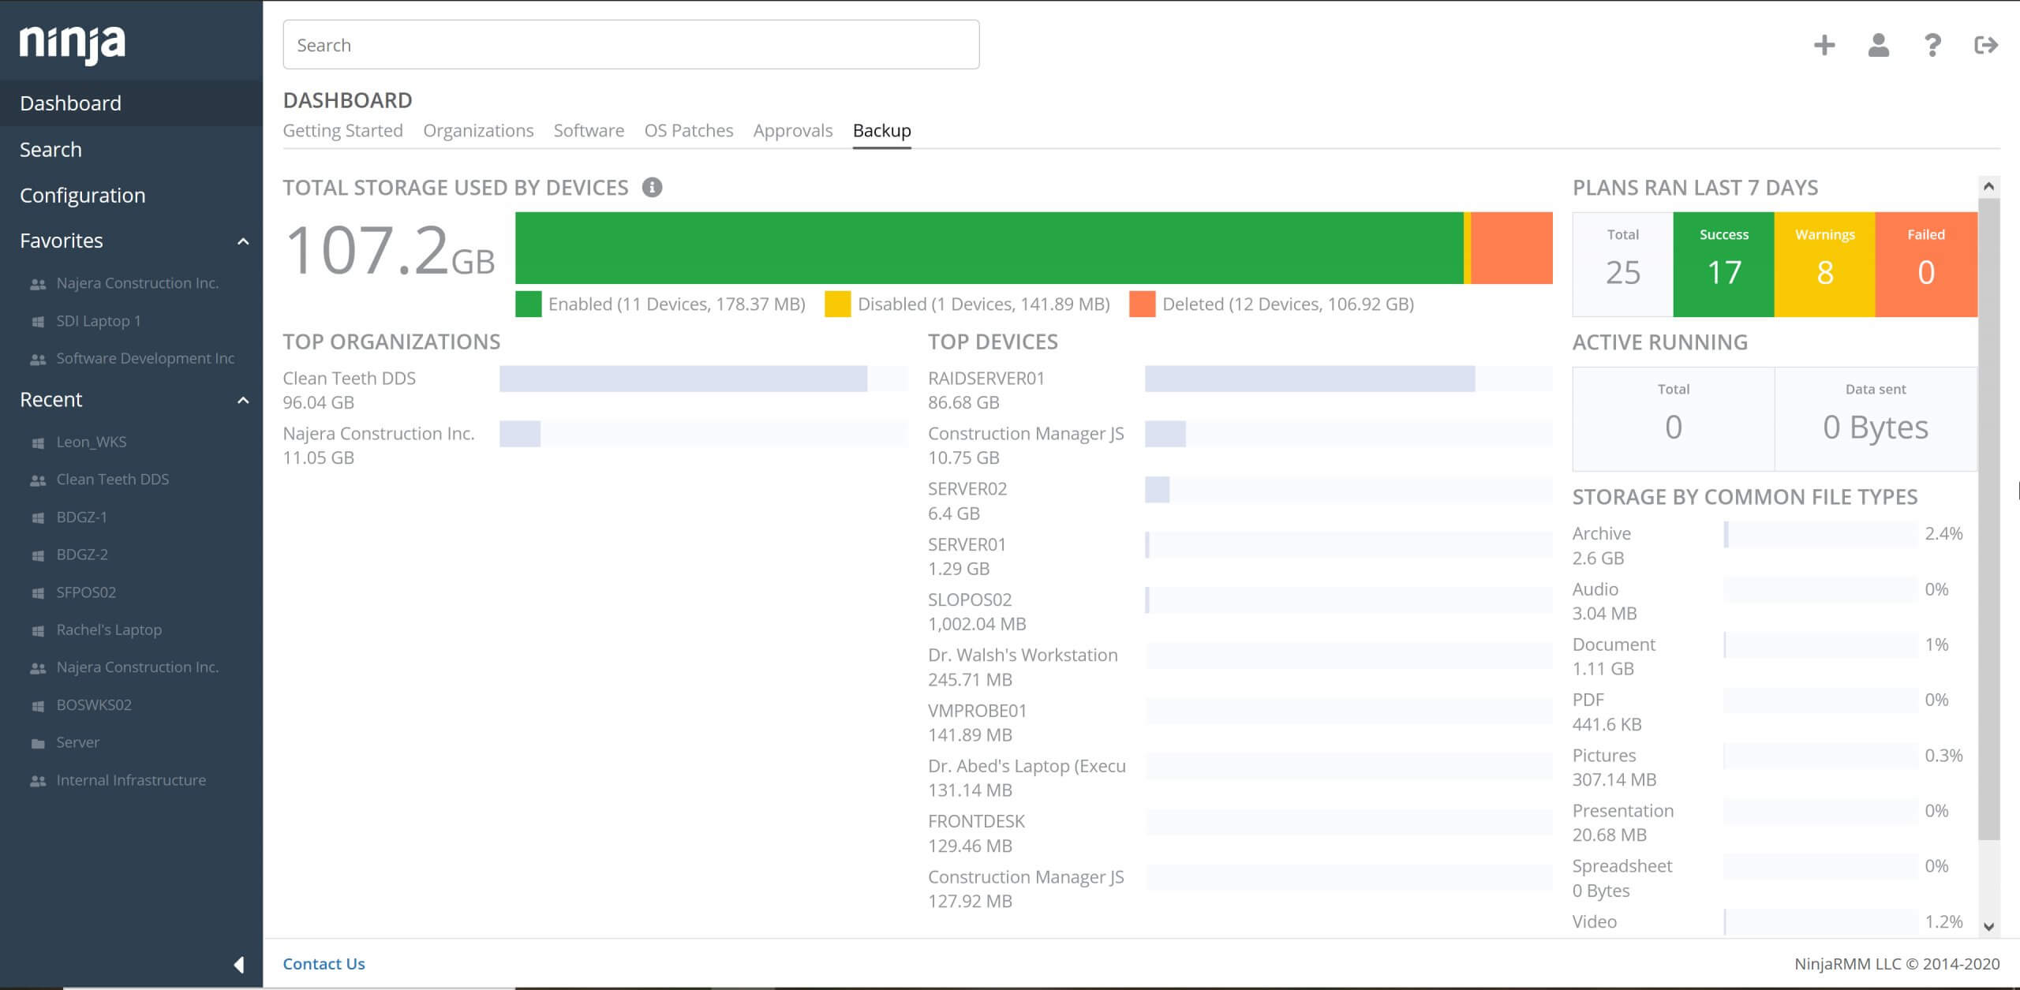
Task: Open the add new item menu
Action: [1824, 45]
